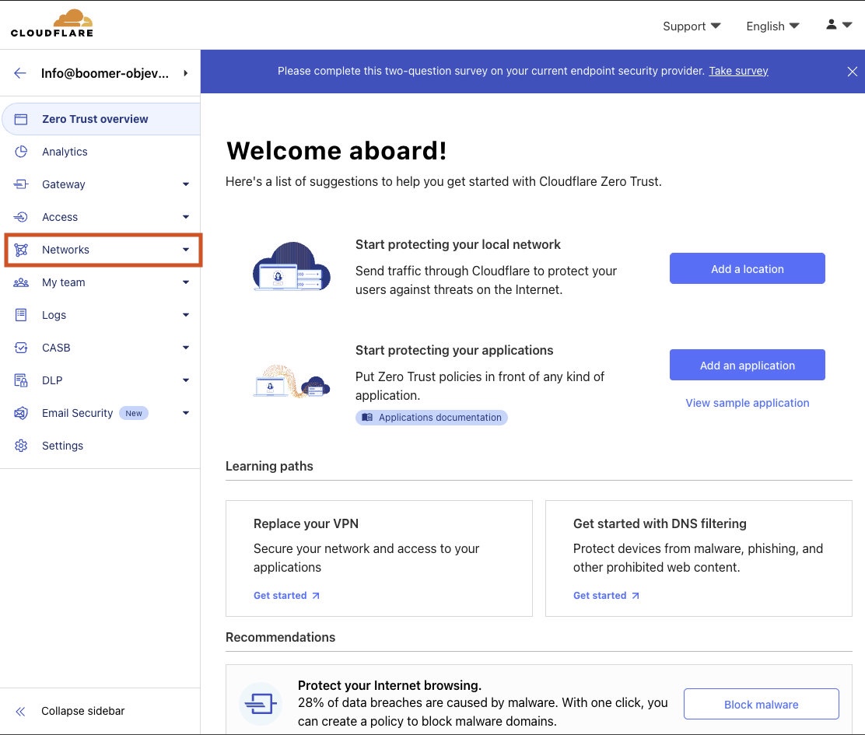Open the Take survey link
Image resolution: width=865 pixels, height=735 pixels.
(738, 71)
